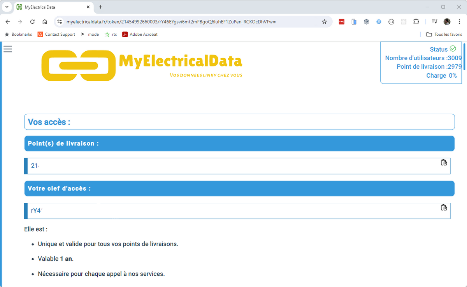Click the point de livraison value field
The width and height of the screenshot is (467, 287).
237,166
